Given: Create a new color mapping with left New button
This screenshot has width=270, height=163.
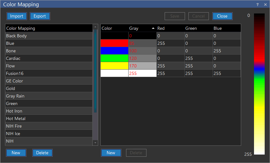Looking at the screenshot, I should tap(16, 153).
